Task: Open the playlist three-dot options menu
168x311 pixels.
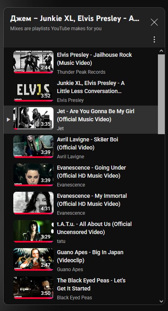Action: (154, 39)
